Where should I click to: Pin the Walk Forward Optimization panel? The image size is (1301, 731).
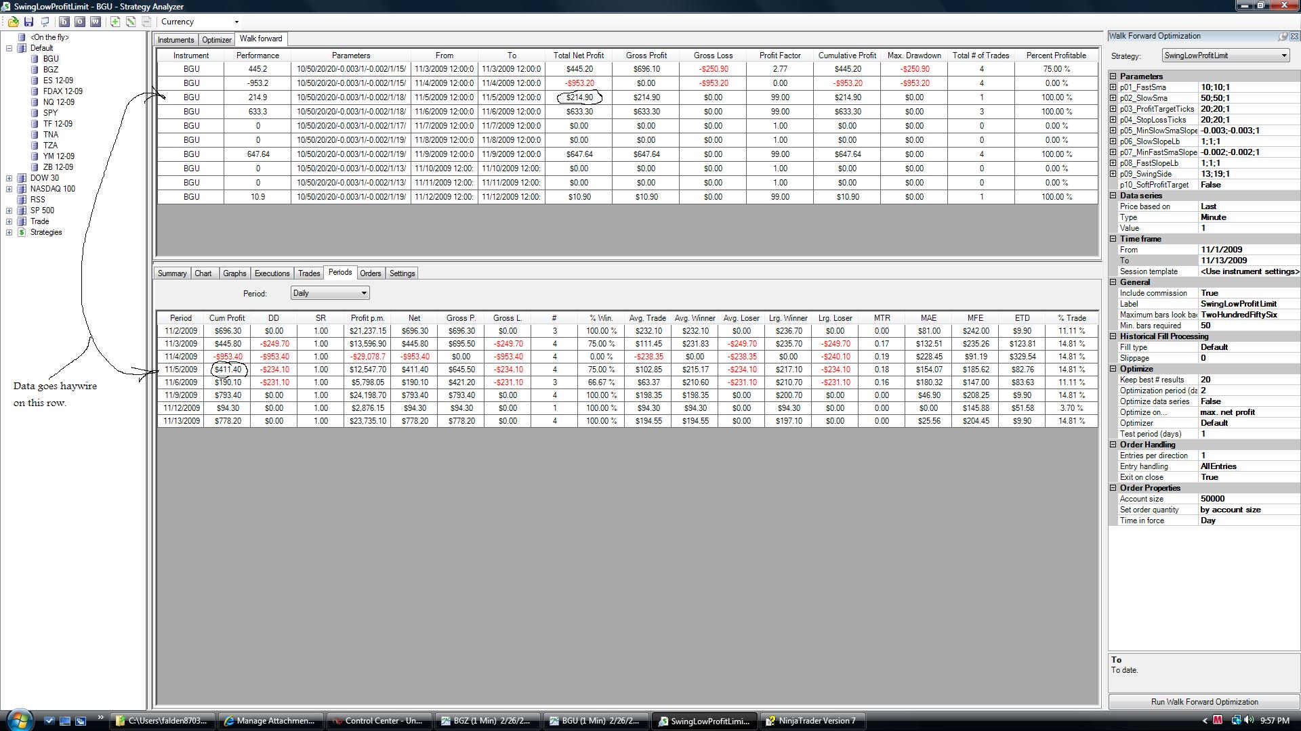tap(1283, 37)
